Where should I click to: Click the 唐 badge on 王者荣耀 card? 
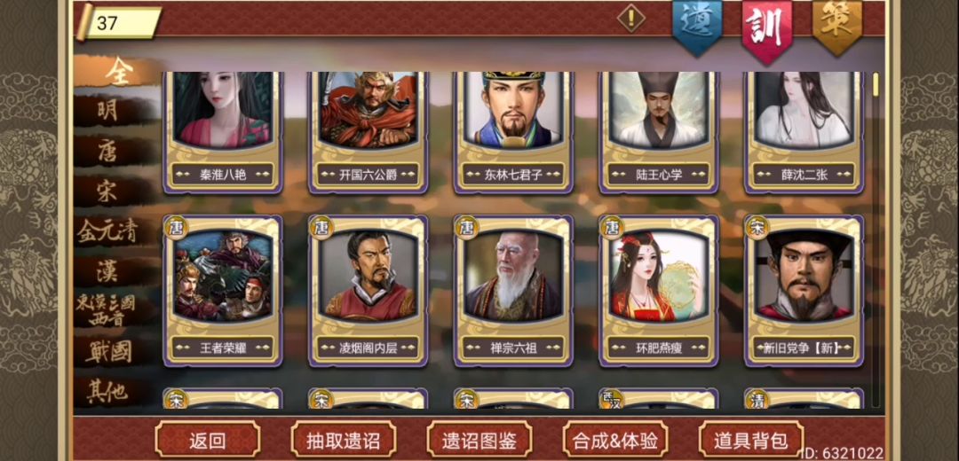tap(176, 228)
